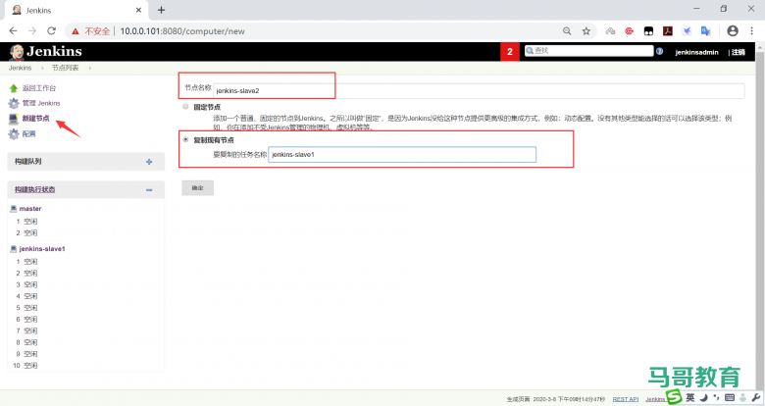
Task: Click the jenkinsadmin user link
Action: pos(696,52)
